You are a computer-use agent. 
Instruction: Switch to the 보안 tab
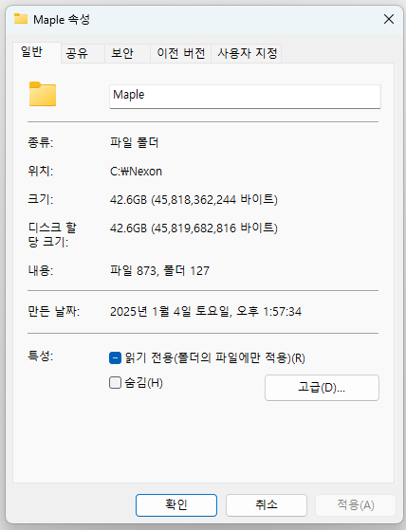(127, 53)
